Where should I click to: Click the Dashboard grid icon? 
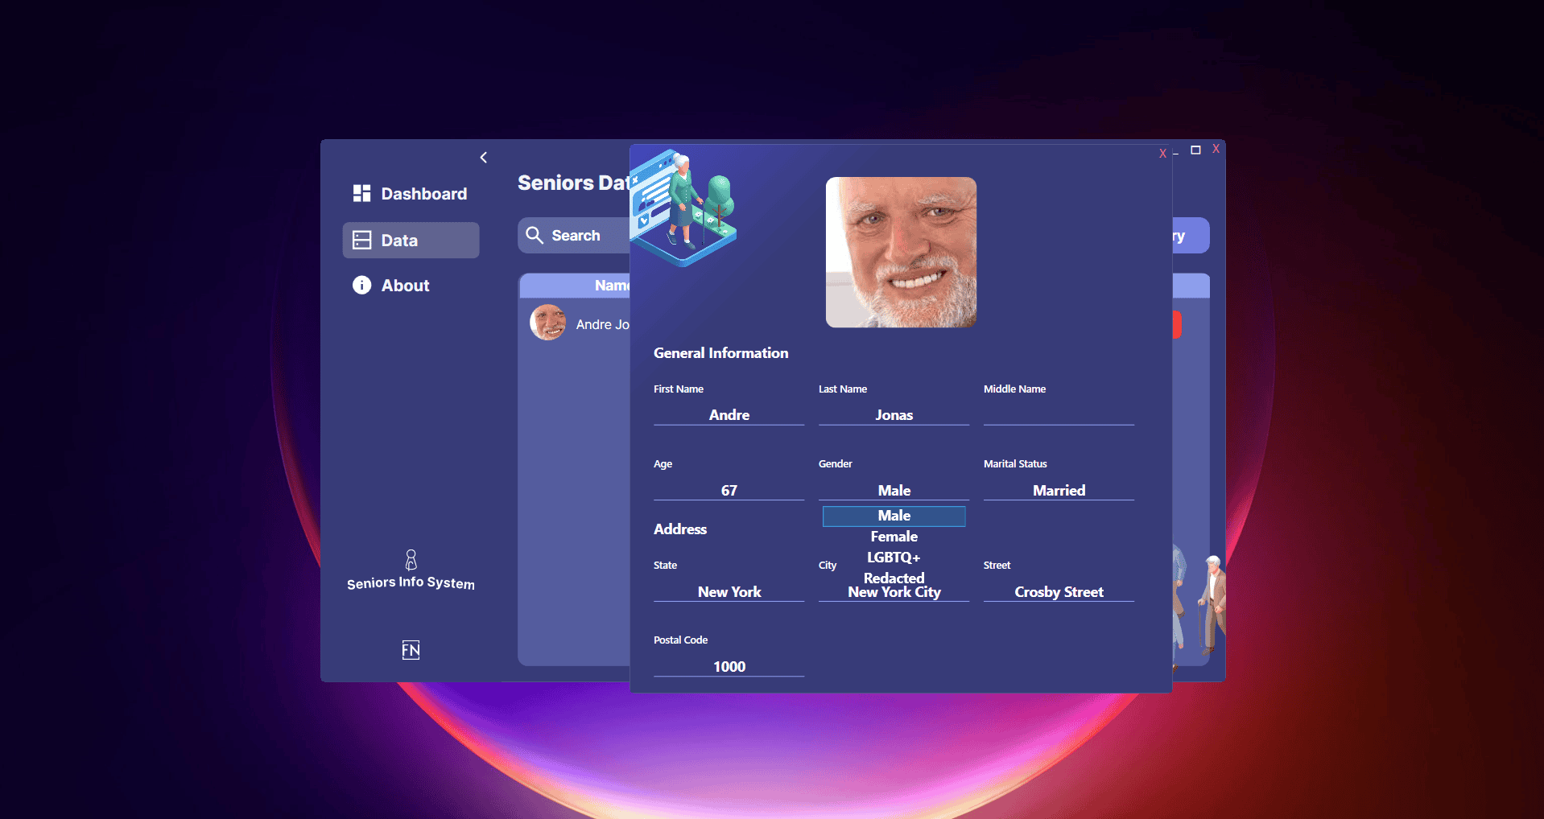pyautogui.click(x=361, y=193)
